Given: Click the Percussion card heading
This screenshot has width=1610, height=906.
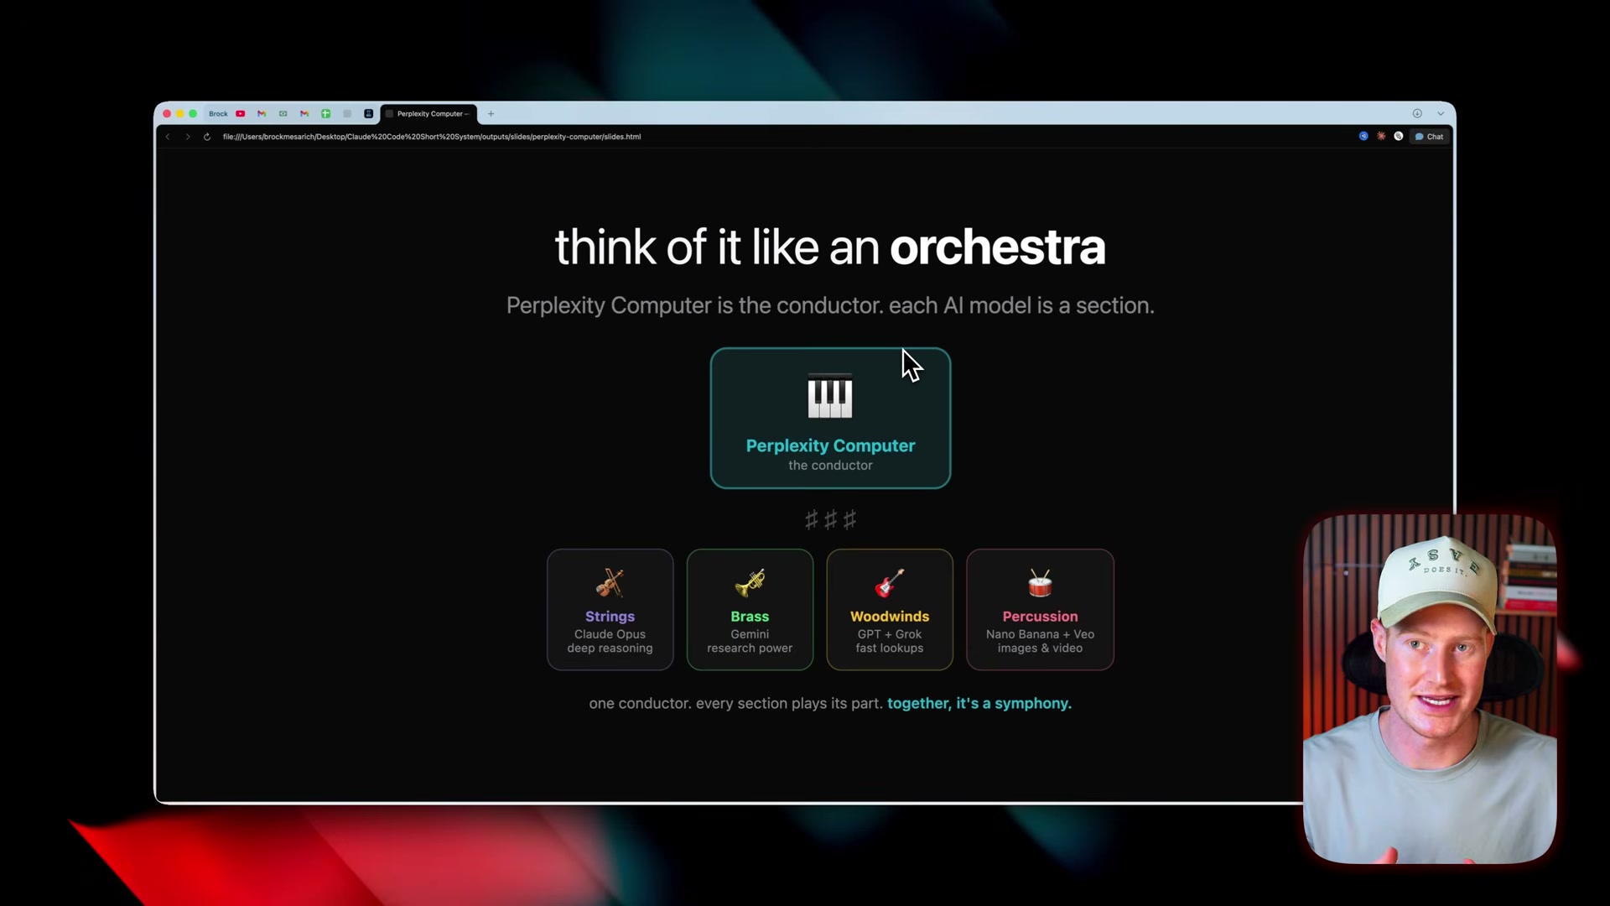Looking at the screenshot, I should tap(1040, 617).
